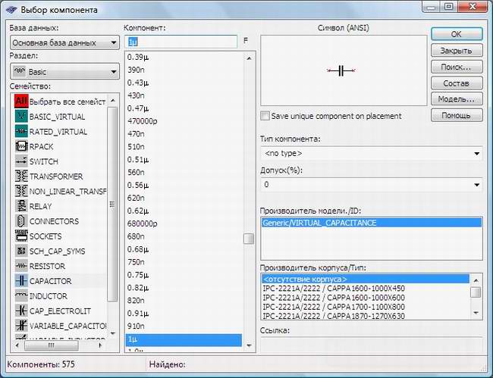Viewport: 493px width, 378px height.
Task: Click family list horizontal scroll right arrow
Action: click(x=100, y=345)
